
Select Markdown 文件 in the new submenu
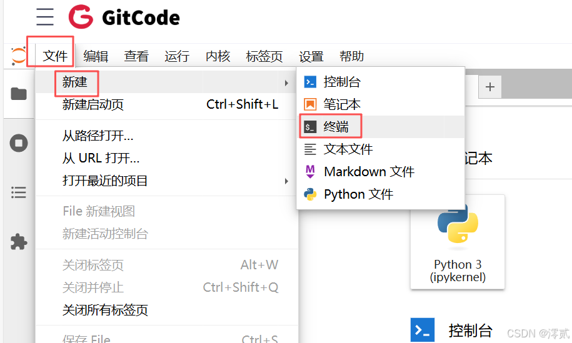pyautogui.click(x=381, y=172)
